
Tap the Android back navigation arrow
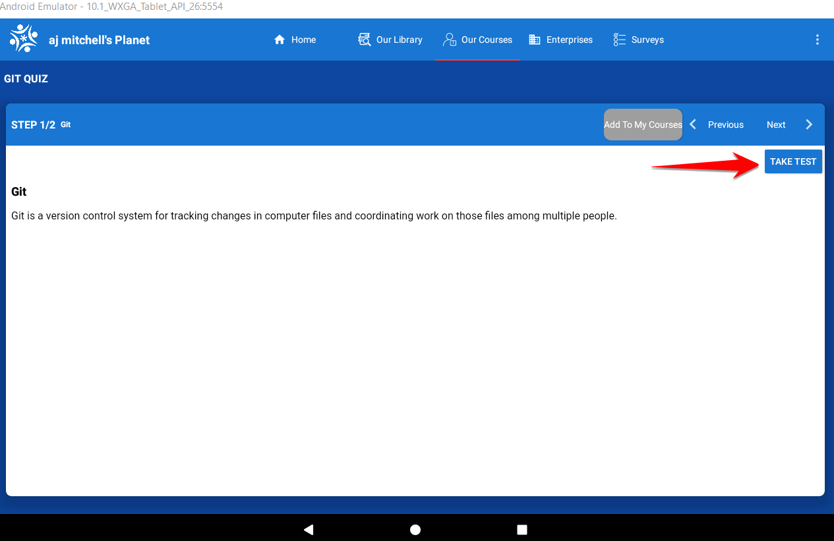click(x=308, y=529)
